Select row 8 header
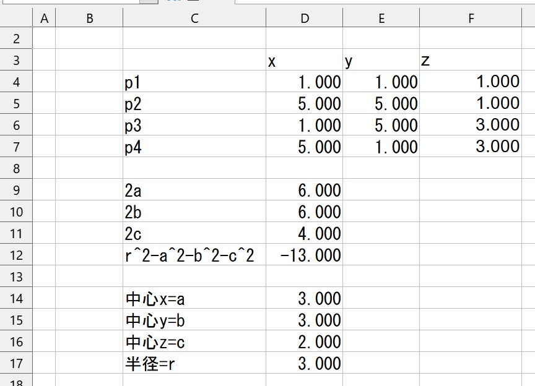 click(16, 168)
